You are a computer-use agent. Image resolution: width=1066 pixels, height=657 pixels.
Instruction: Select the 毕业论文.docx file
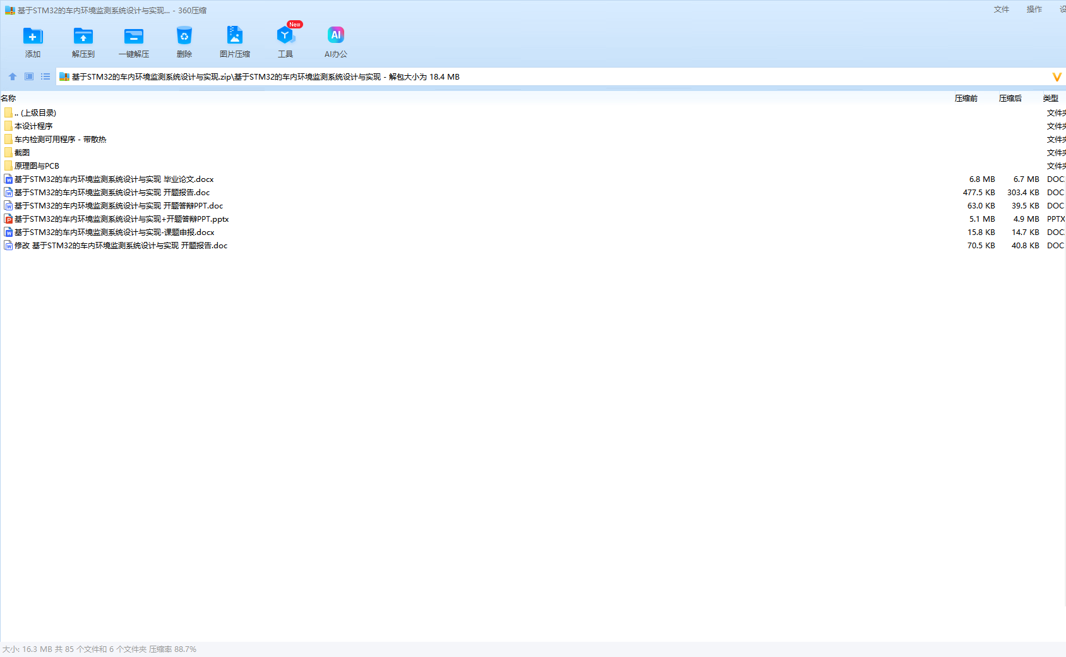pyautogui.click(x=114, y=179)
